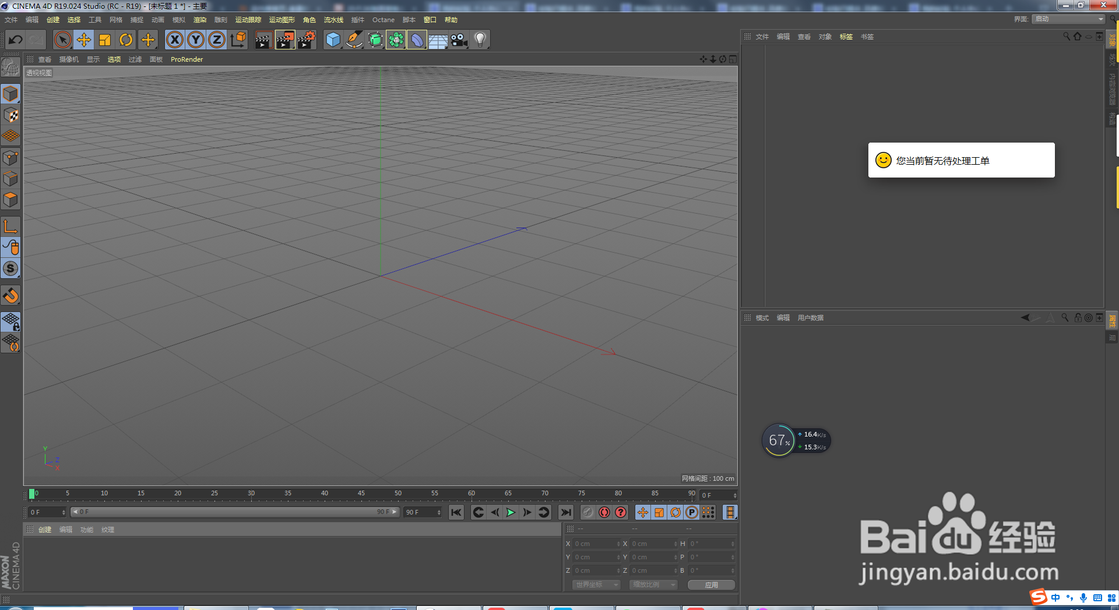Click the Subdivision Surface generator icon

375,40
